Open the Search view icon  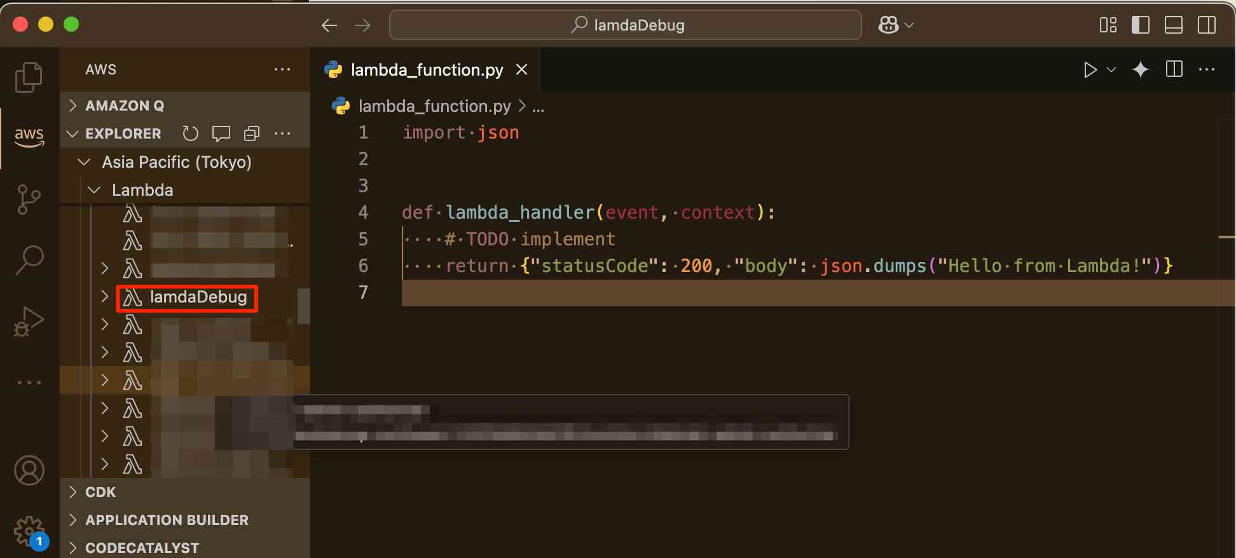coord(29,260)
